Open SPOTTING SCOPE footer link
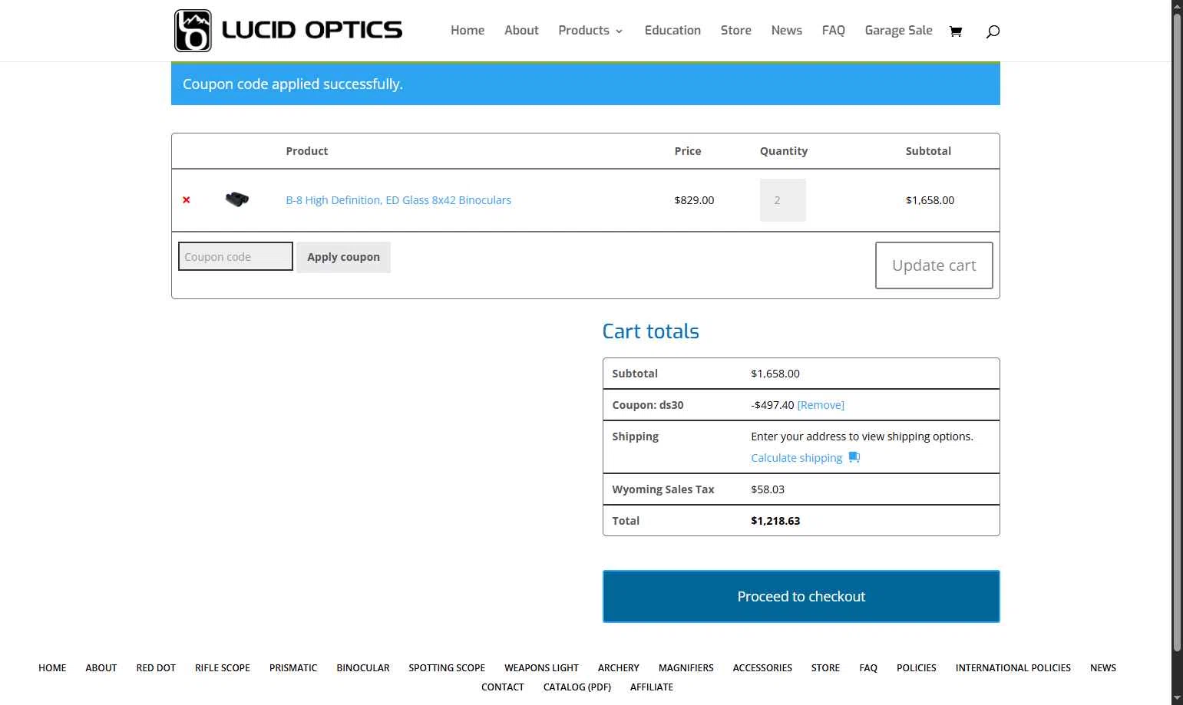This screenshot has height=705, width=1183. point(447,668)
